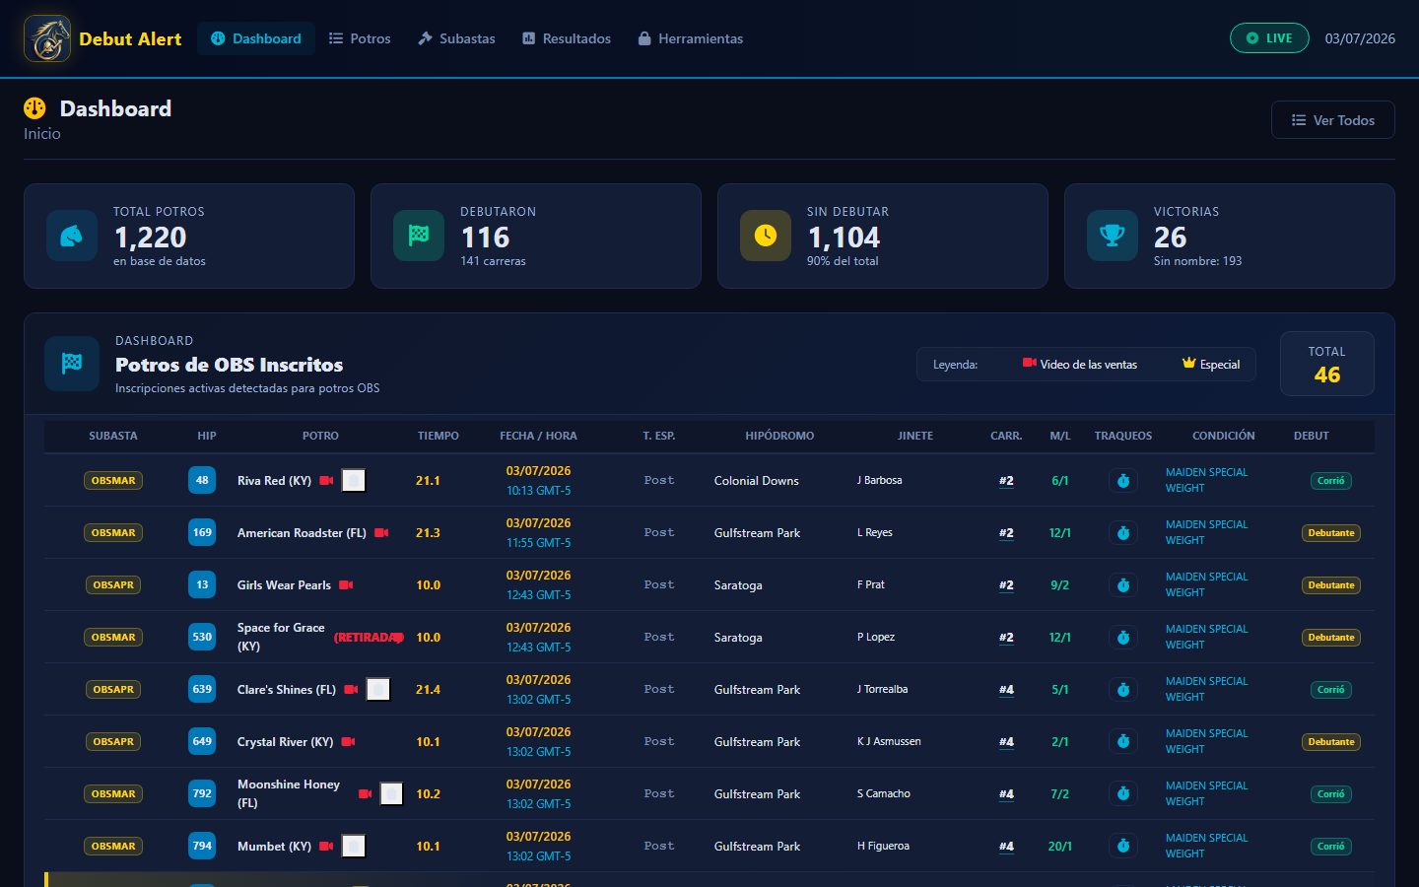Go to the Potros tab
Screen dimensions: 1419x887
pyautogui.click(x=360, y=38)
